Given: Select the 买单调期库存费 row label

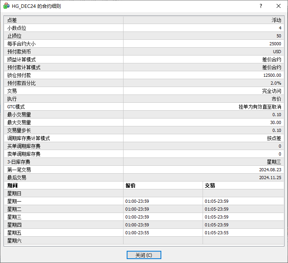Looking at the screenshot, I should pyautogui.click(x=24, y=146).
